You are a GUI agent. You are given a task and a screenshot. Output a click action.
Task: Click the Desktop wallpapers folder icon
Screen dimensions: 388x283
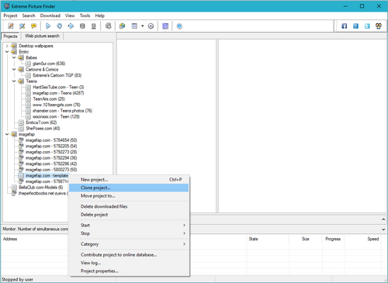point(14,46)
